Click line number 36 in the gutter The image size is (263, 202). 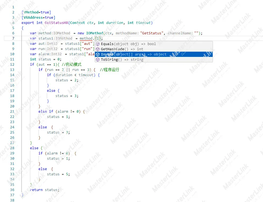pyautogui.click(x=12, y=190)
